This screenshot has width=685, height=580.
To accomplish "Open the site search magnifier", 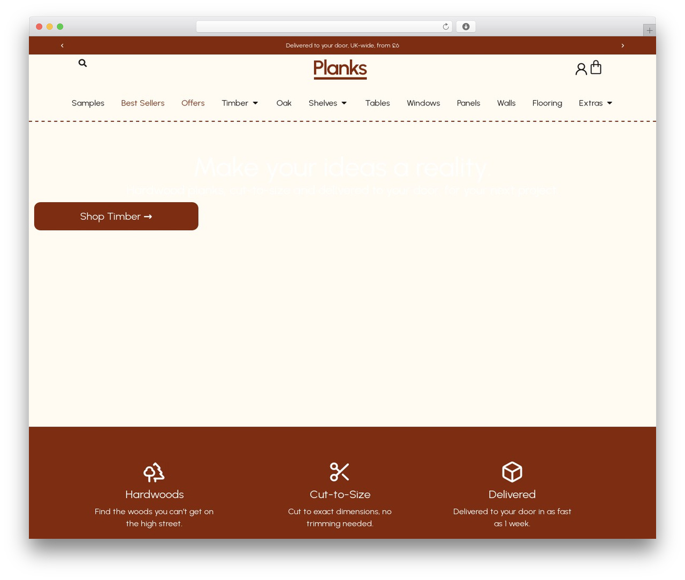I will 82,63.
